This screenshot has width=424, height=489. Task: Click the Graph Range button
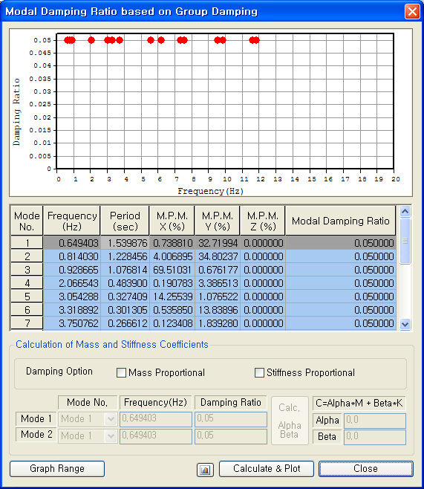pyautogui.click(x=57, y=469)
